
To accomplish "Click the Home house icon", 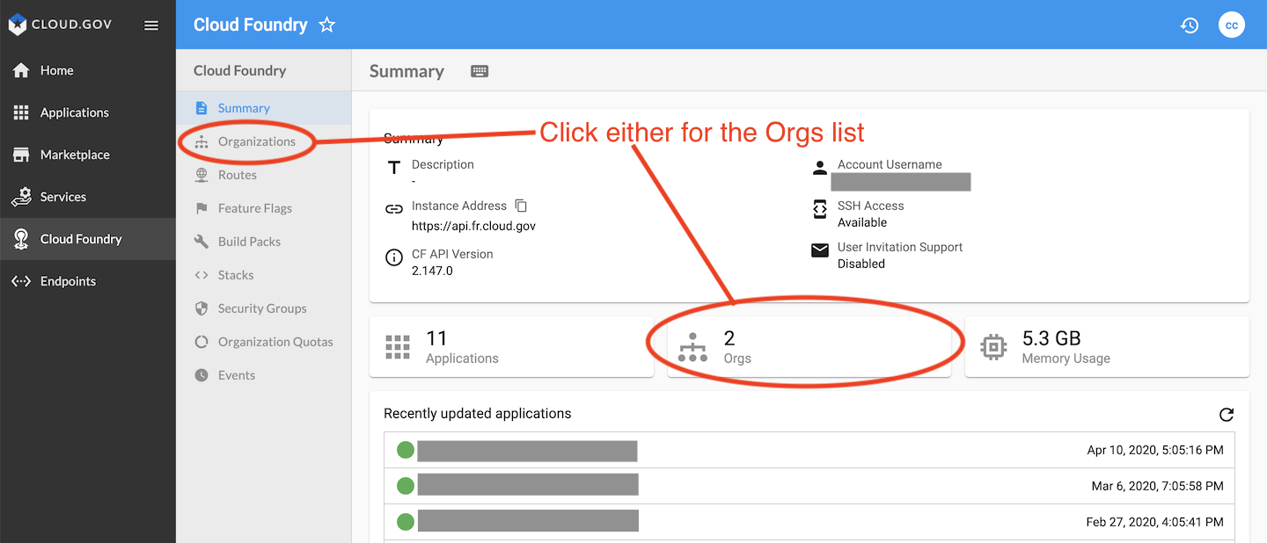I will tap(21, 70).
